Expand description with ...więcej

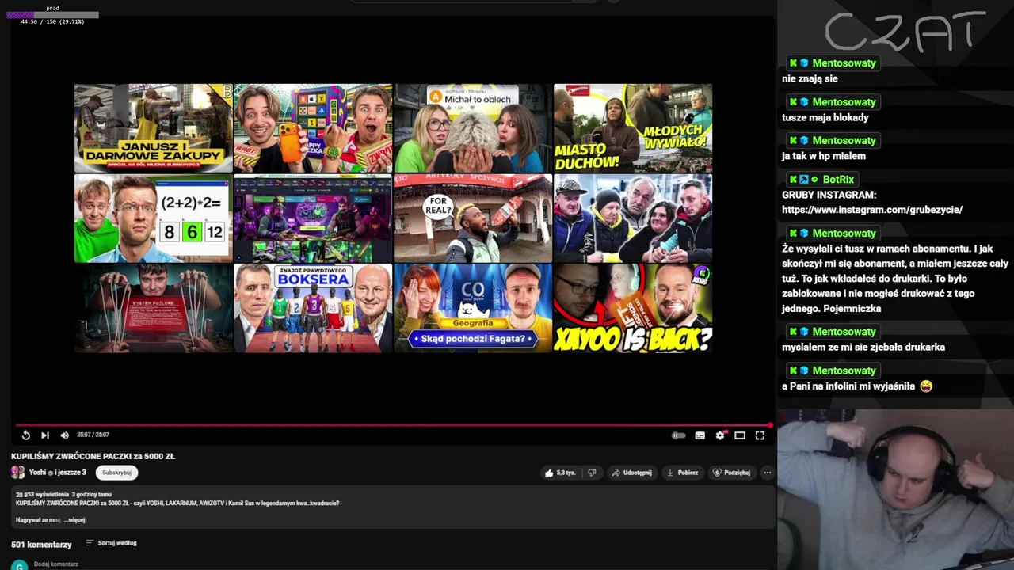74,520
